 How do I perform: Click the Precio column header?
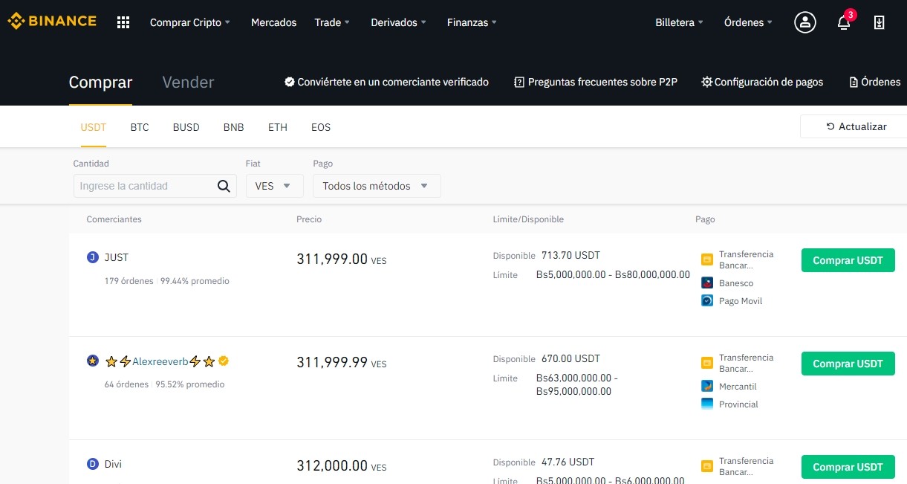pyautogui.click(x=309, y=219)
